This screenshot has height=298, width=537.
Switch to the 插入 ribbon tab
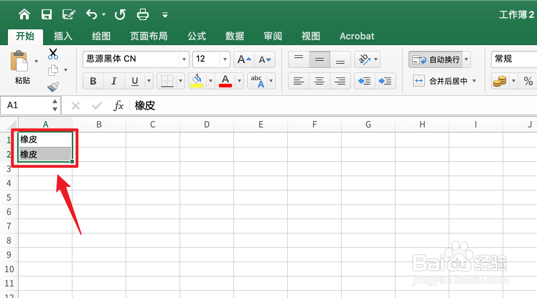tap(63, 36)
